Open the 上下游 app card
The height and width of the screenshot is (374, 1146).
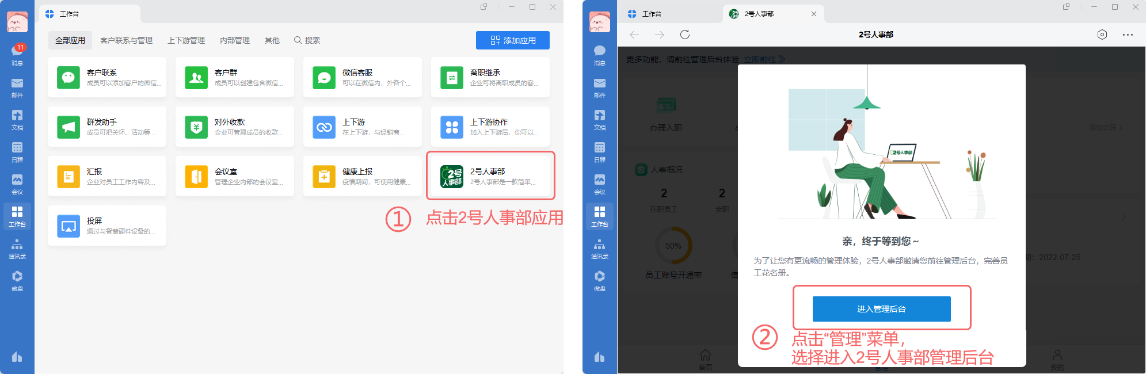tap(363, 127)
